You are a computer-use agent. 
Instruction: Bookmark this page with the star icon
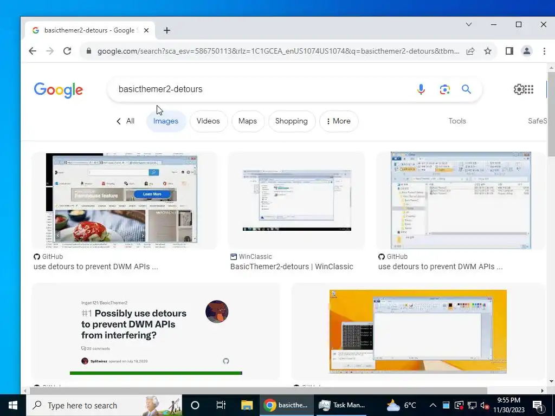488,51
